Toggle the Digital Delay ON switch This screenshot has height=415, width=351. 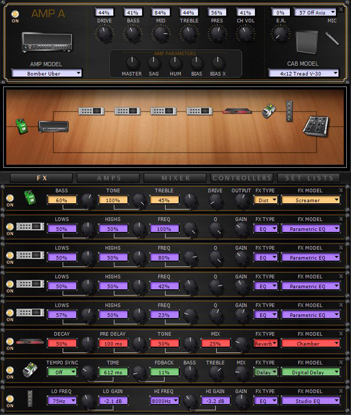10,370
